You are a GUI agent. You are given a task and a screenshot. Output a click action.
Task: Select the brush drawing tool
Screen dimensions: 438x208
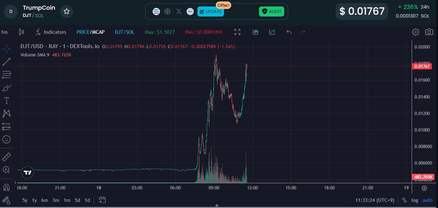[x=6, y=88]
